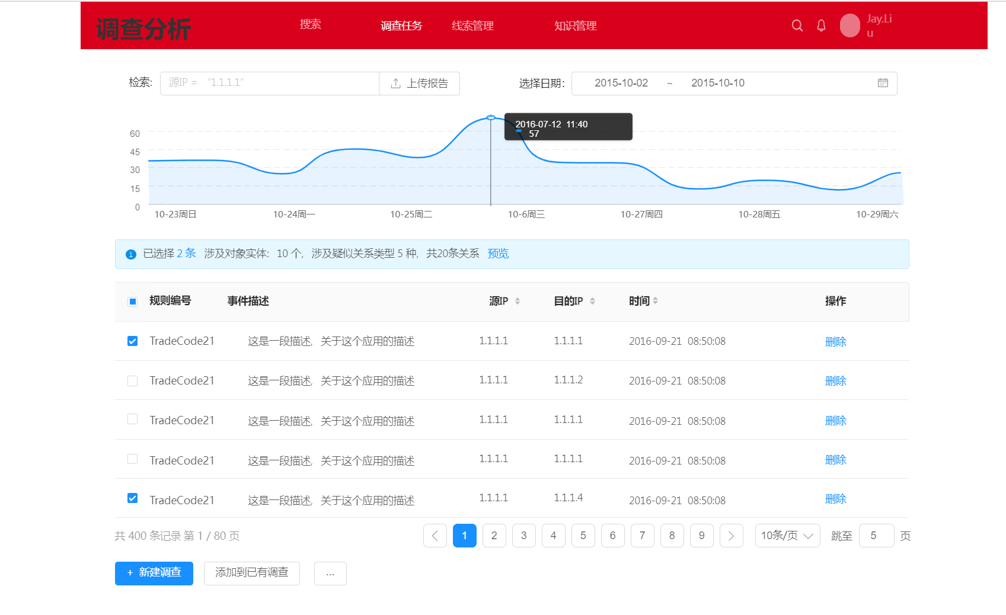This screenshot has width=1006, height=615.
Task: Click the 新建调查 button
Action: 154,573
